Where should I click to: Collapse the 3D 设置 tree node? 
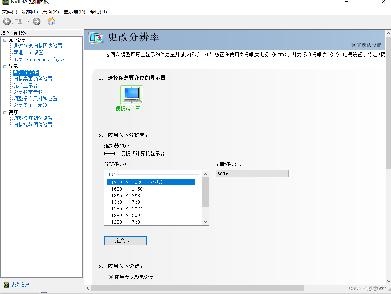[x=5, y=40]
